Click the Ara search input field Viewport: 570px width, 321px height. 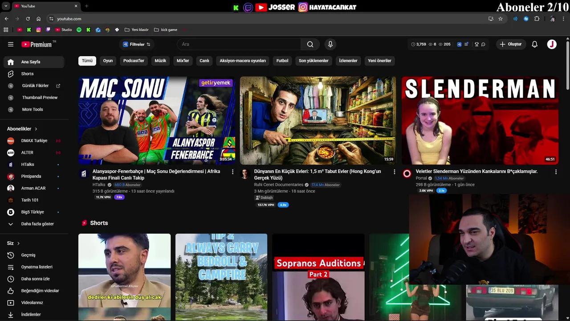239,44
